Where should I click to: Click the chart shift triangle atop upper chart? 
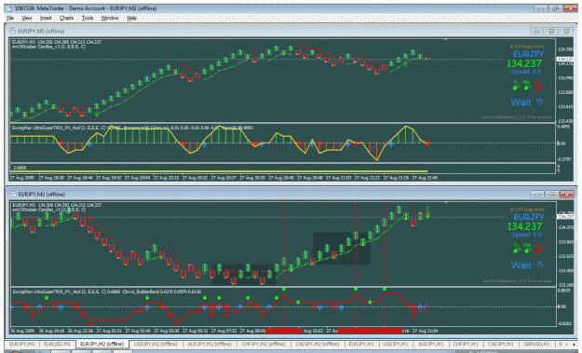(446, 39)
